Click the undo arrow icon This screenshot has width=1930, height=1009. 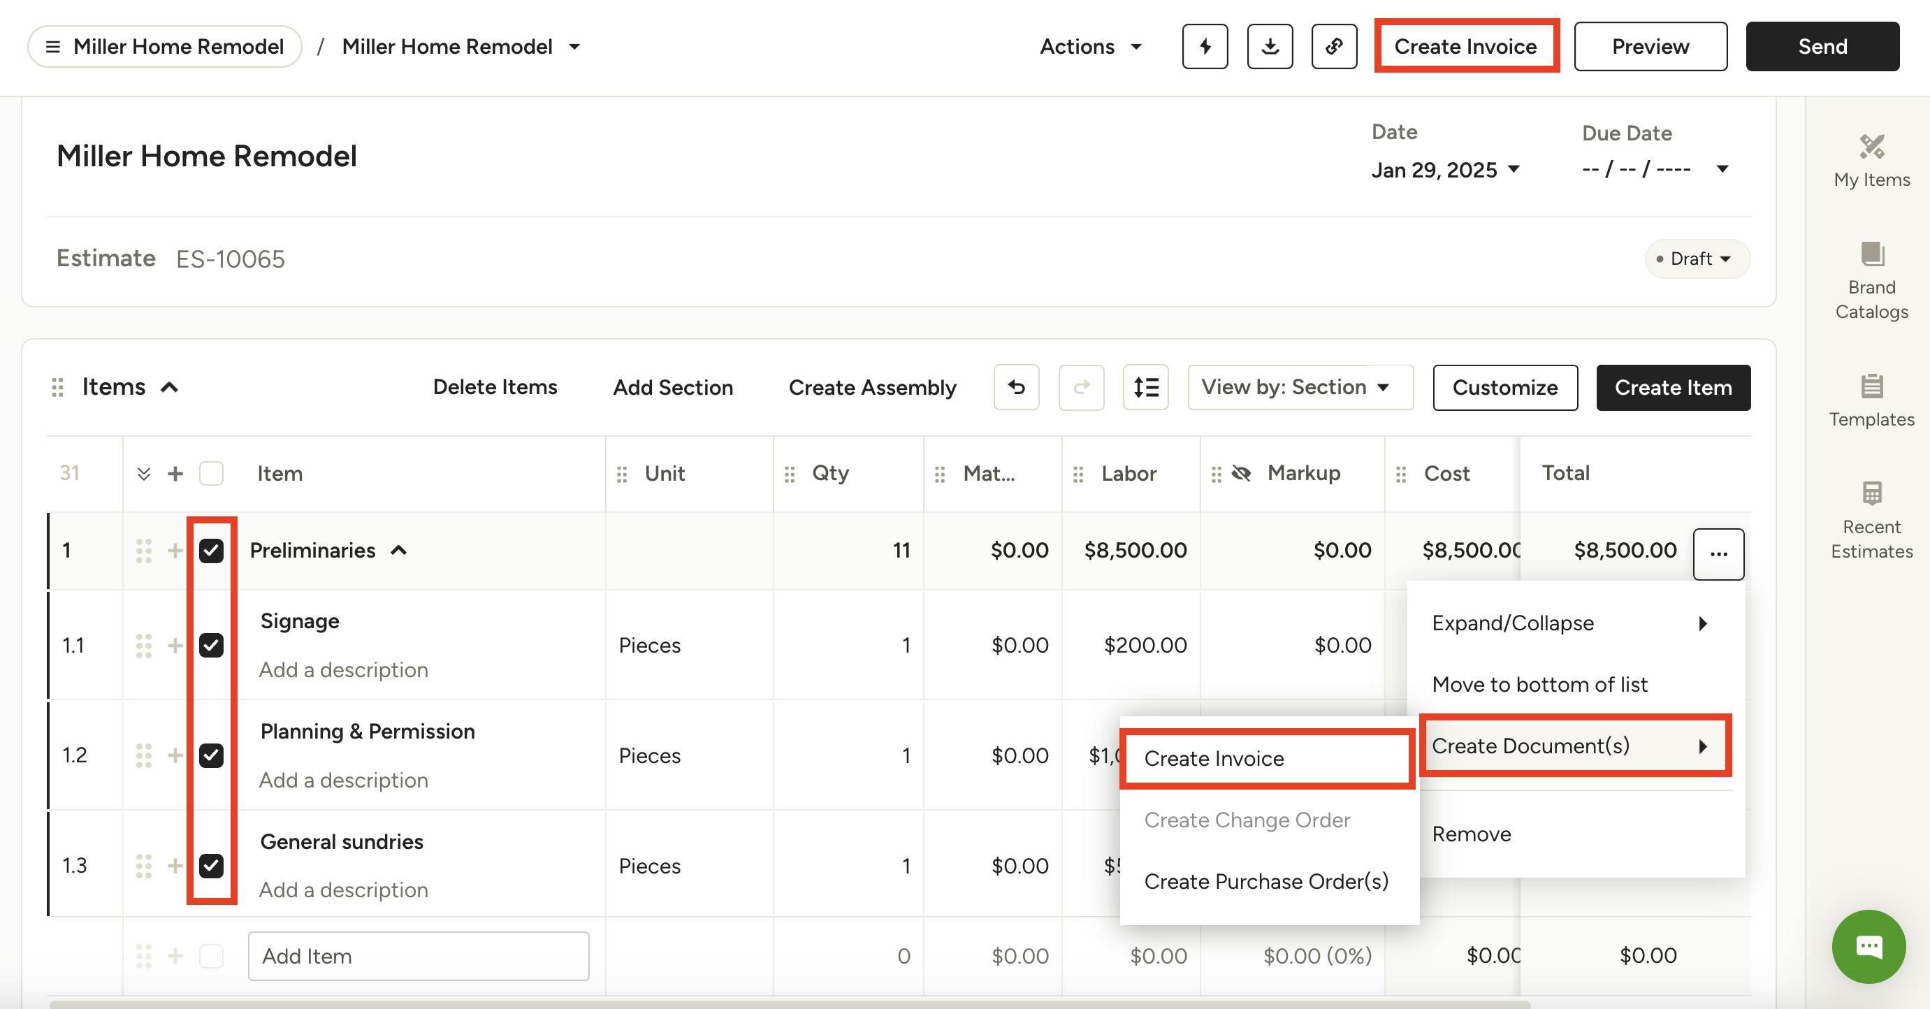(1016, 387)
